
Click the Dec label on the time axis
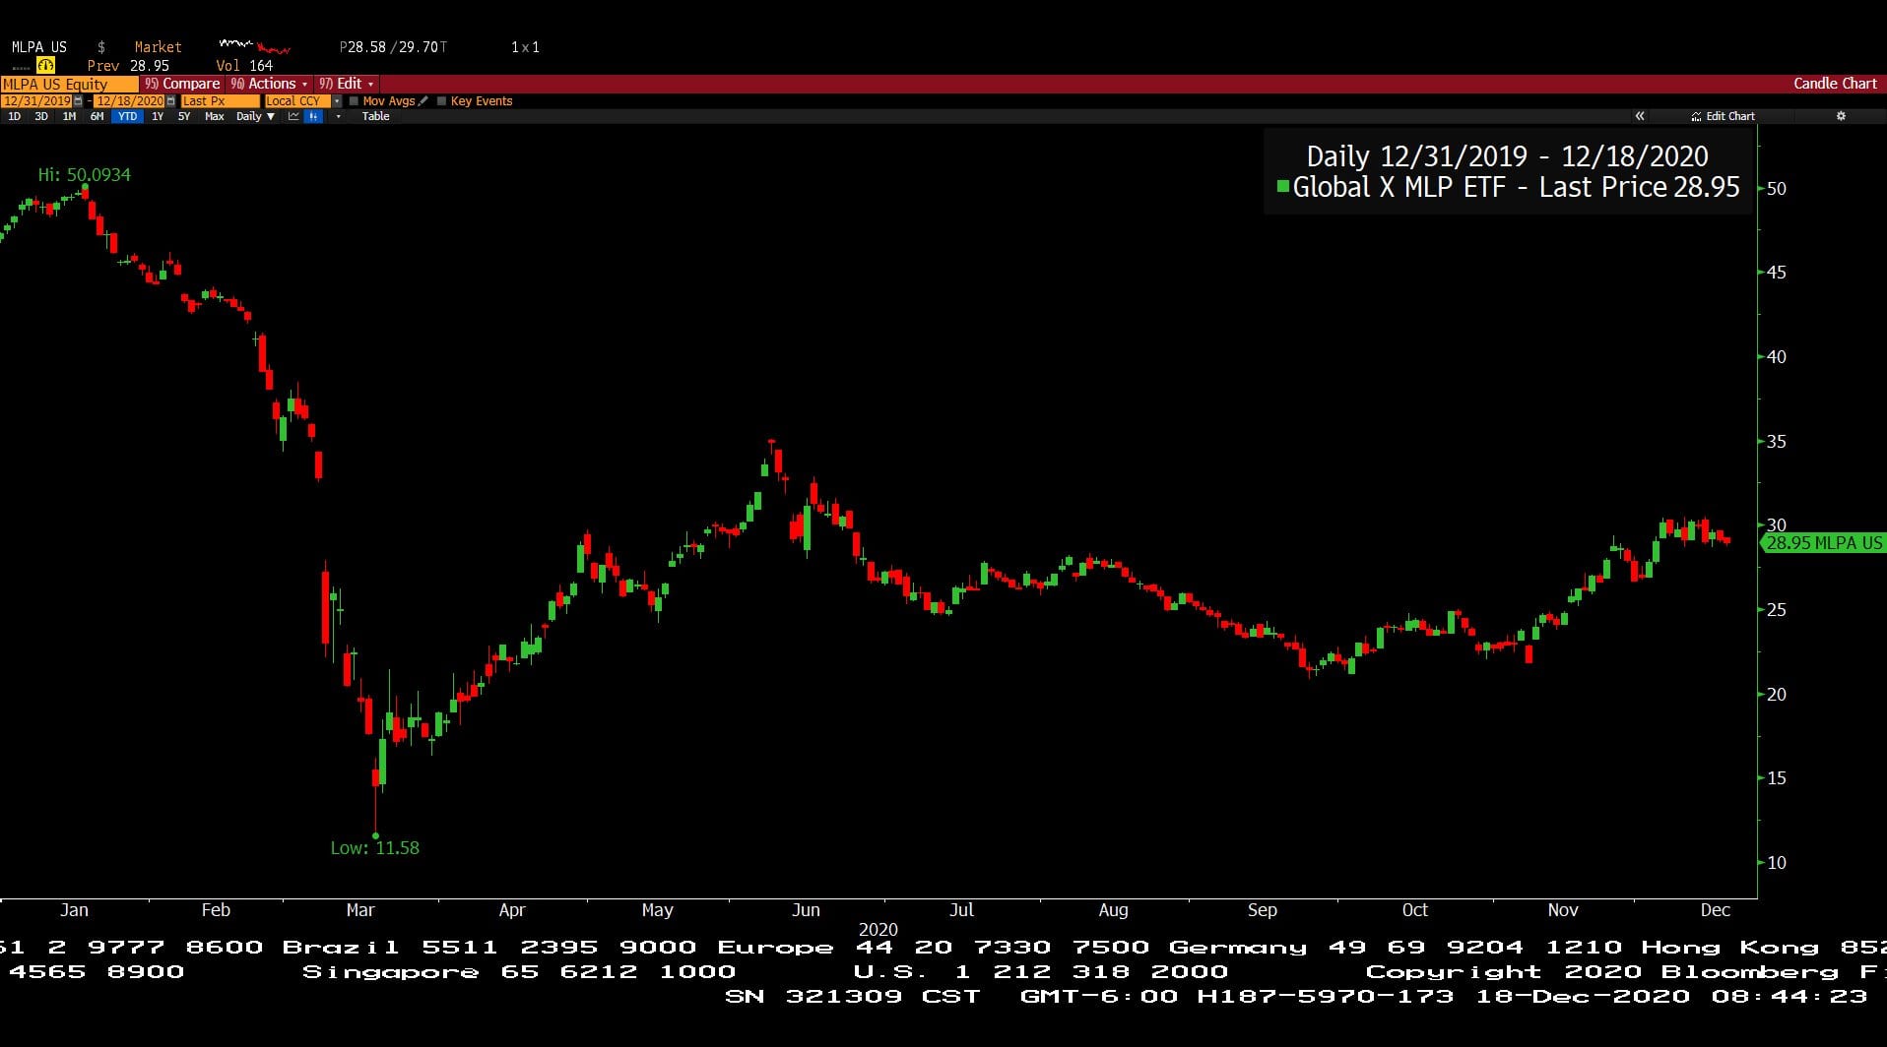pyautogui.click(x=1715, y=910)
